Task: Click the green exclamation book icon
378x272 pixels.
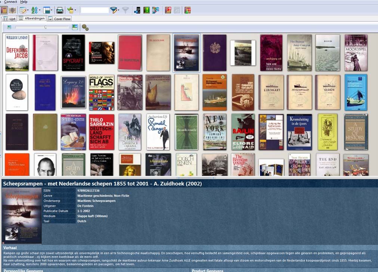Action: [x=146, y=10]
